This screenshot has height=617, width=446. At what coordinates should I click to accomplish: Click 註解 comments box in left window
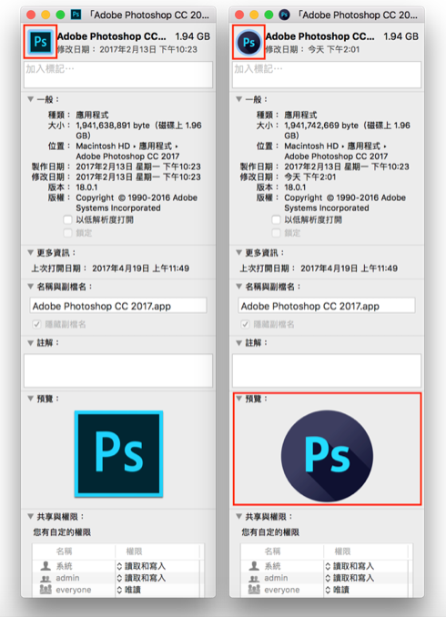(x=118, y=370)
